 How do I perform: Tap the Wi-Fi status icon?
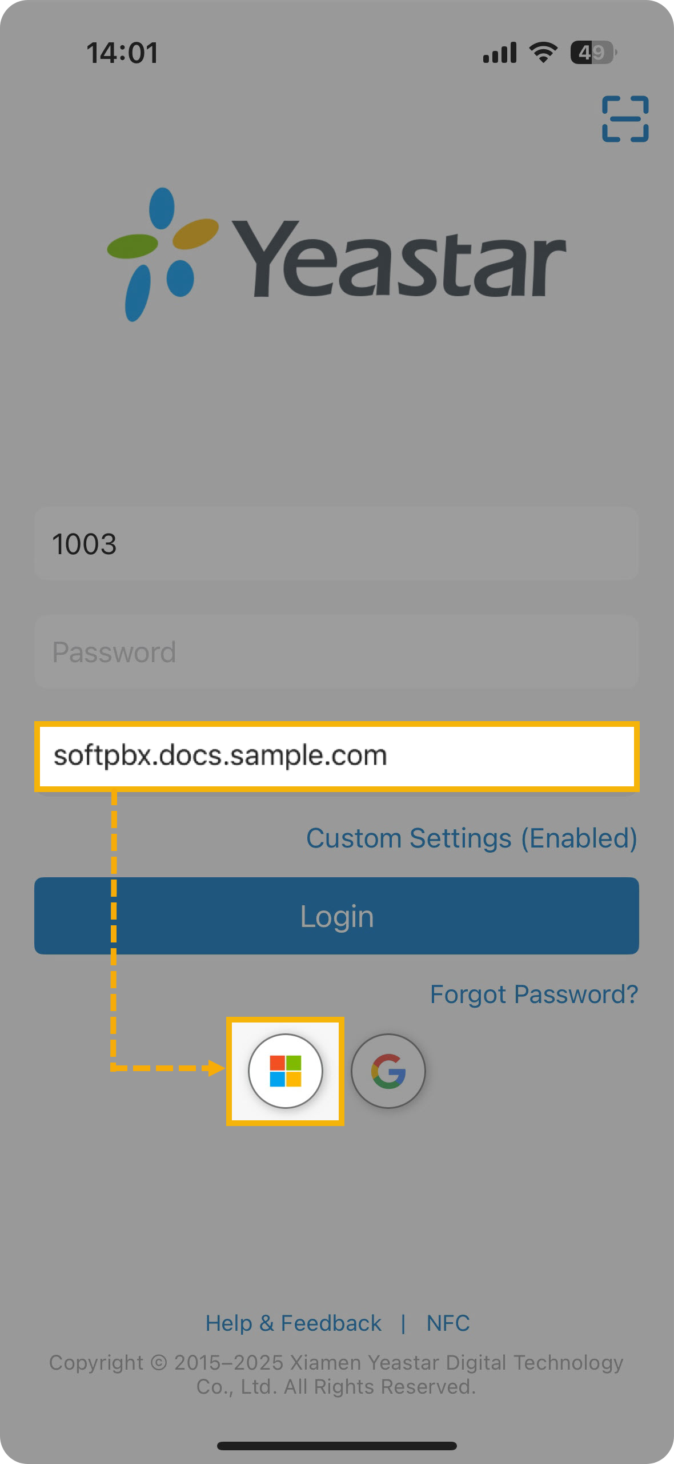tap(543, 53)
